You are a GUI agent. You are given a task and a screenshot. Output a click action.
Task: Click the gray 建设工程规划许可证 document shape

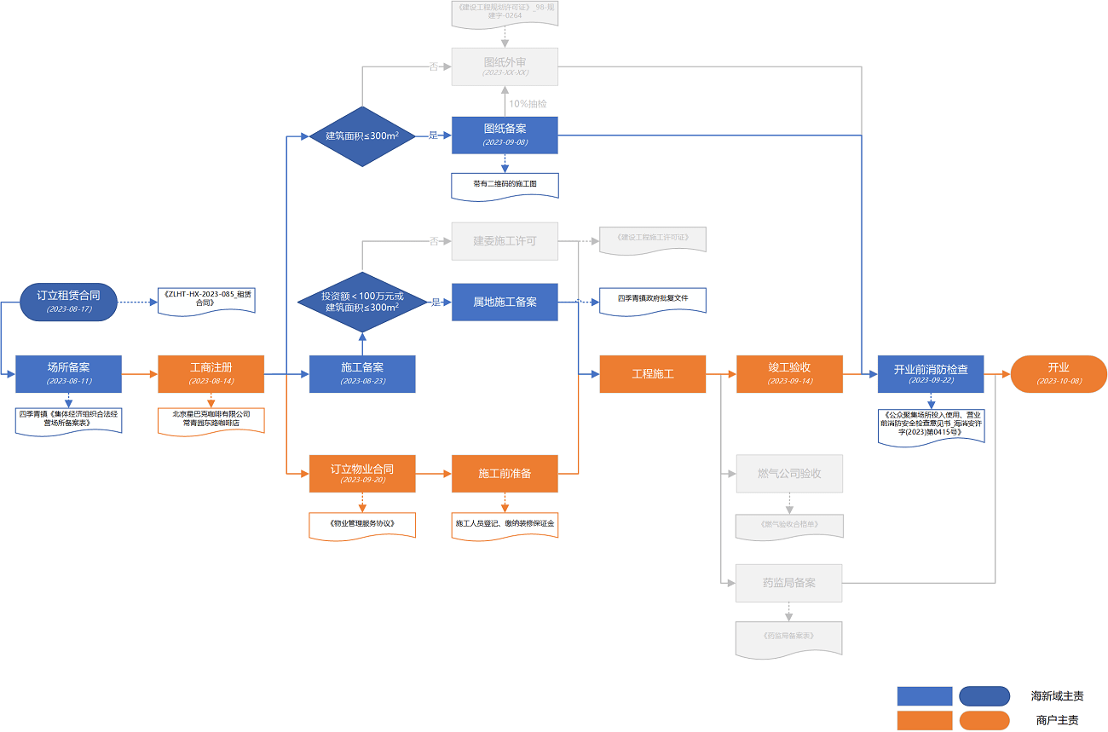[x=505, y=14]
